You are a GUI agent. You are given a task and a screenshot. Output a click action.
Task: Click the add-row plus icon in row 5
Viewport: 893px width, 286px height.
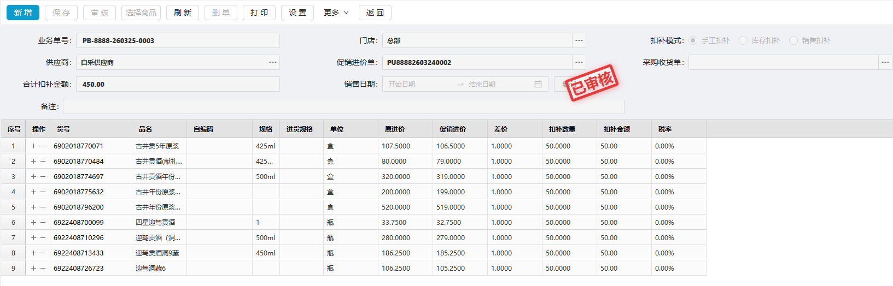click(x=33, y=207)
